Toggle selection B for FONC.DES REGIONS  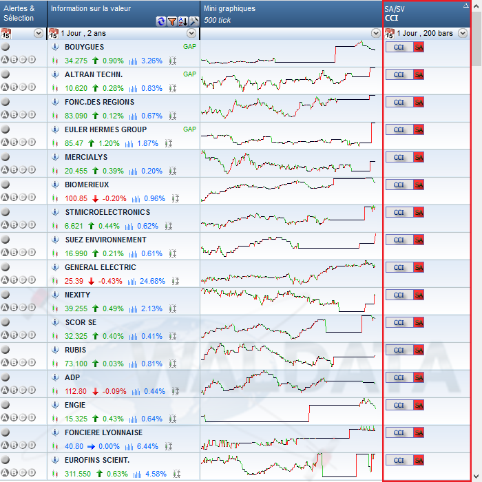coord(14,115)
